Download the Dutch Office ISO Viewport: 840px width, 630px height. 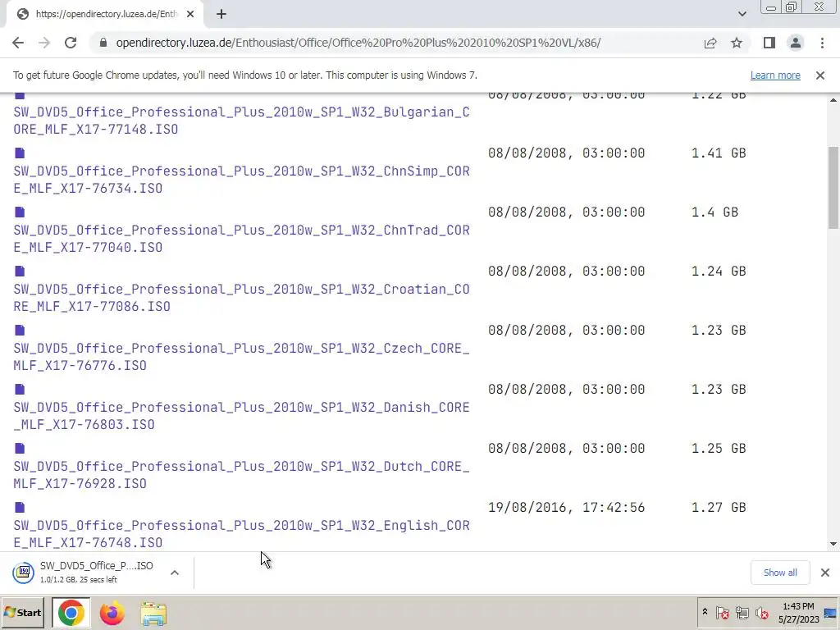[x=242, y=475]
